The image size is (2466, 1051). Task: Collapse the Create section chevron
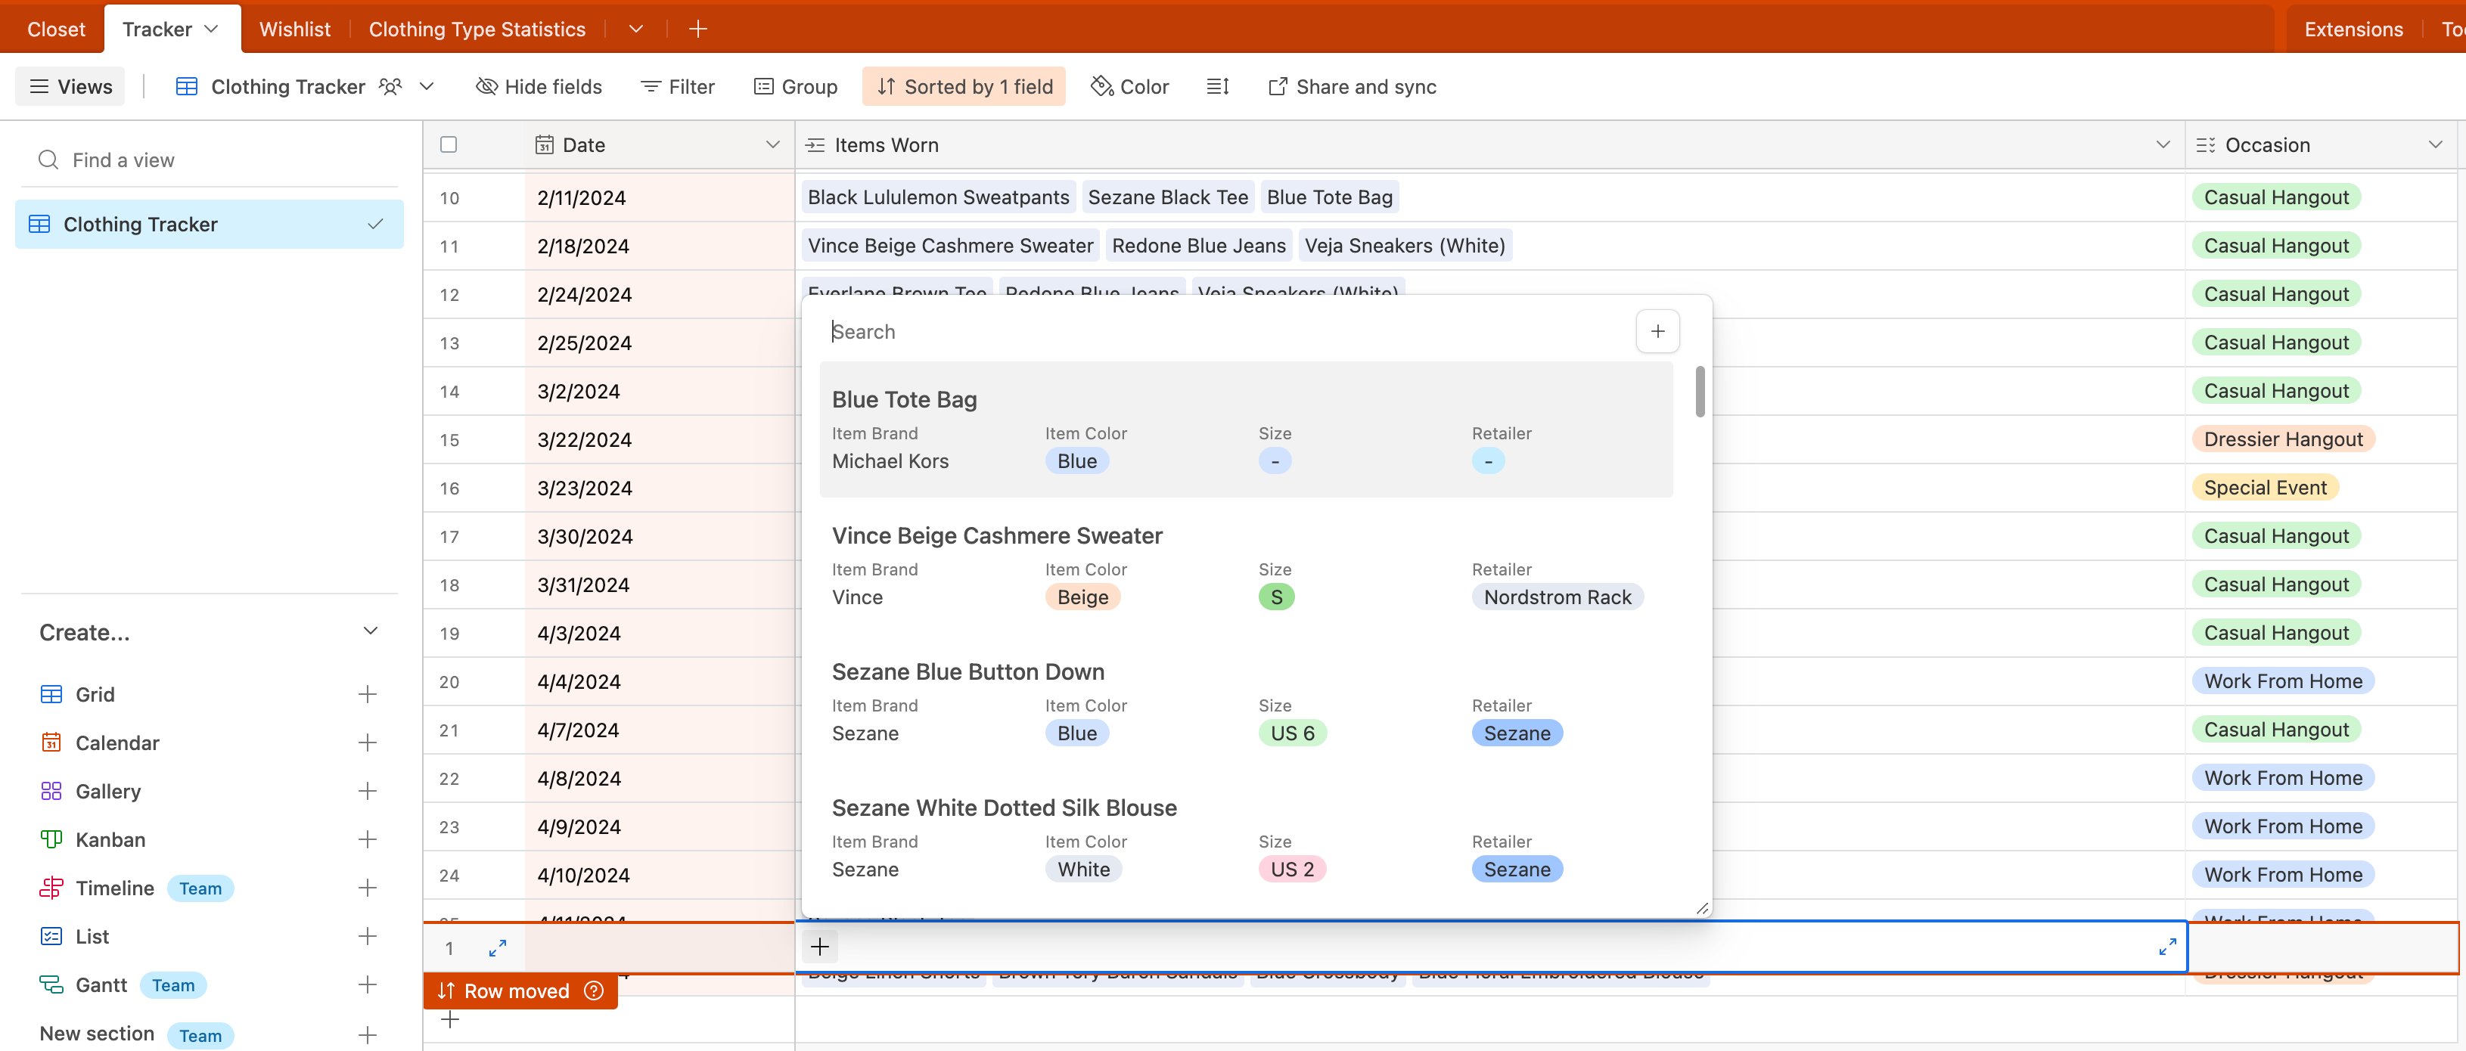(371, 632)
